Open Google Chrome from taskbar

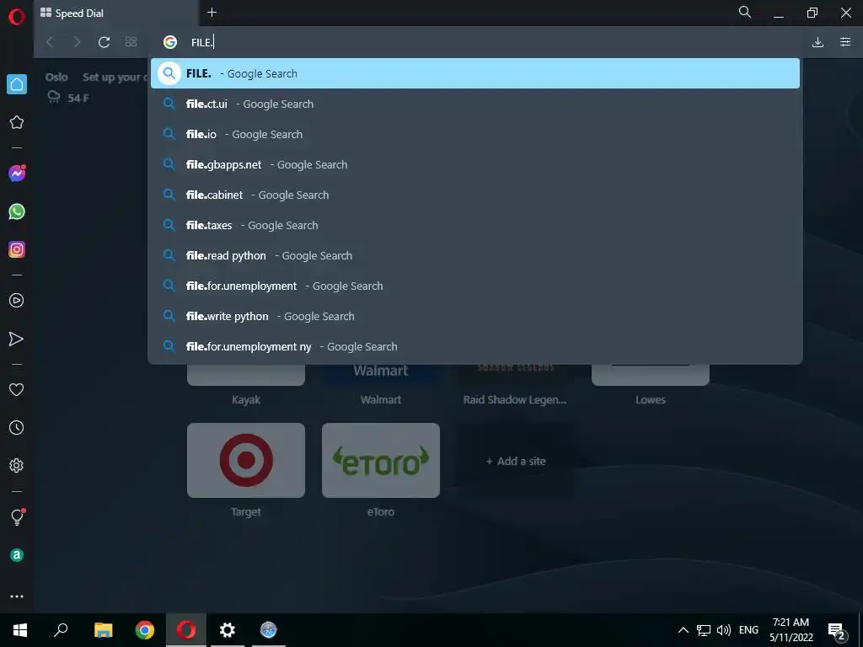[145, 630]
